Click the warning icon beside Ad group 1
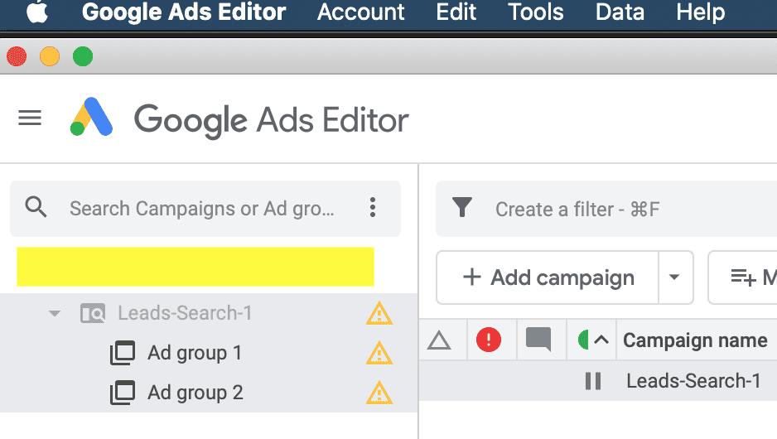Image resolution: width=777 pixels, height=439 pixels. point(379,353)
